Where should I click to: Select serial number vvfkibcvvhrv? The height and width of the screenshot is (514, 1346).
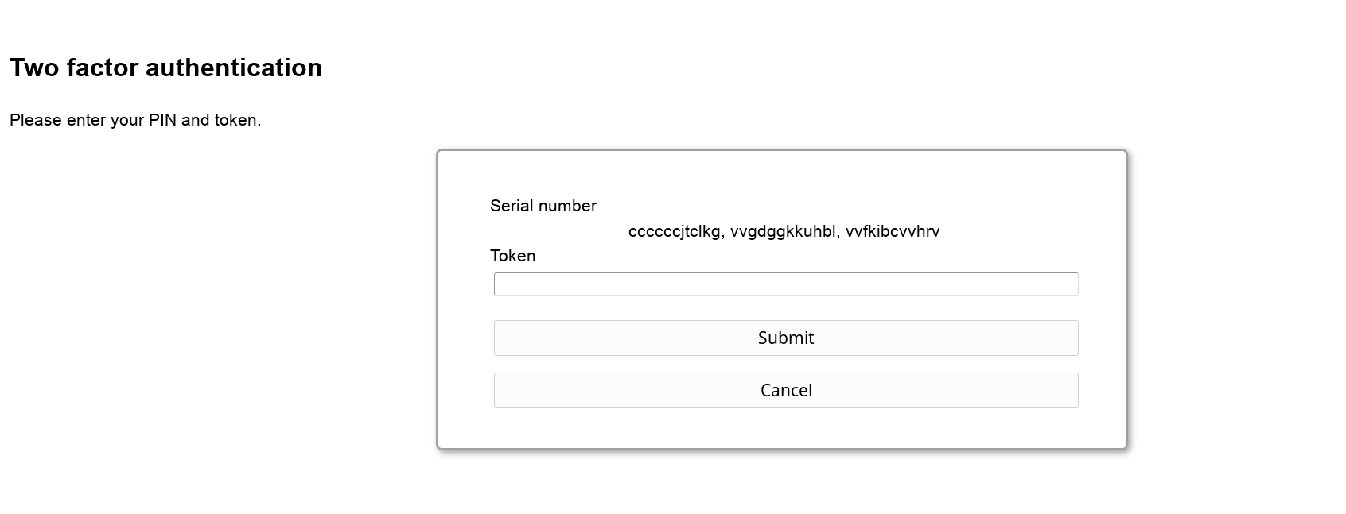coord(893,231)
